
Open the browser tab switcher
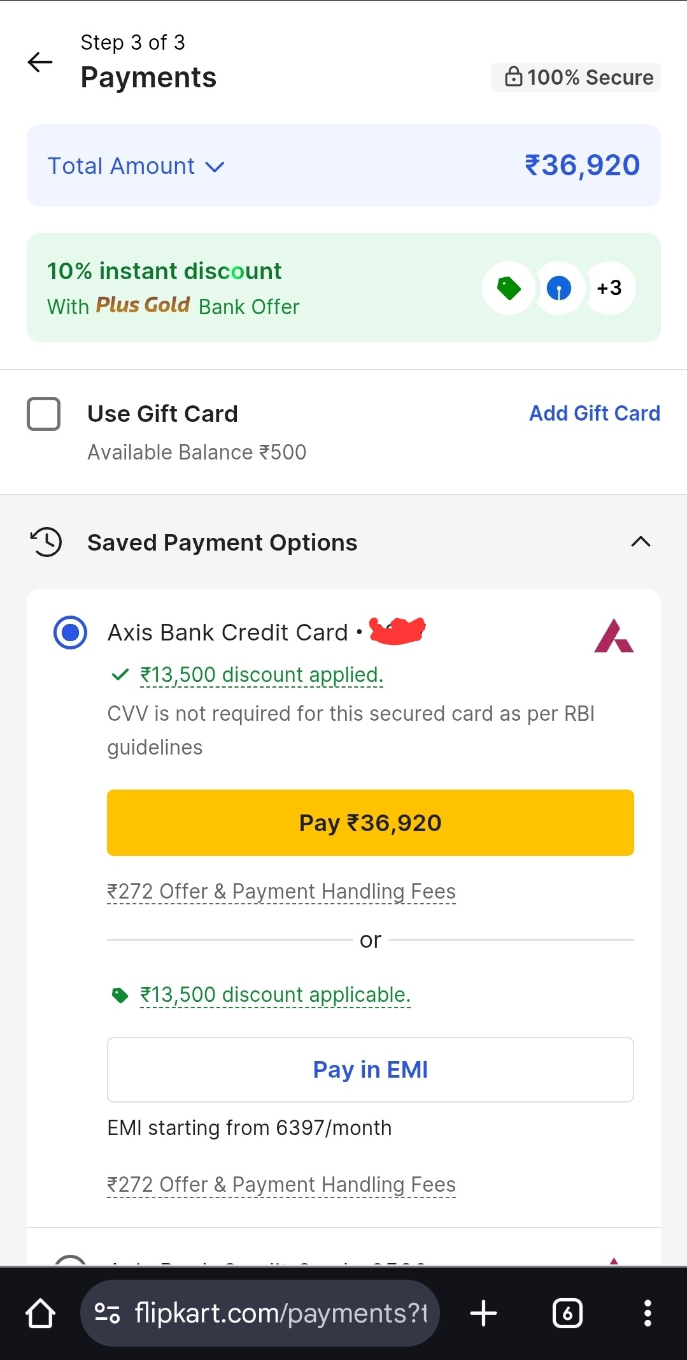pyautogui.click(x=567, y=1313)
